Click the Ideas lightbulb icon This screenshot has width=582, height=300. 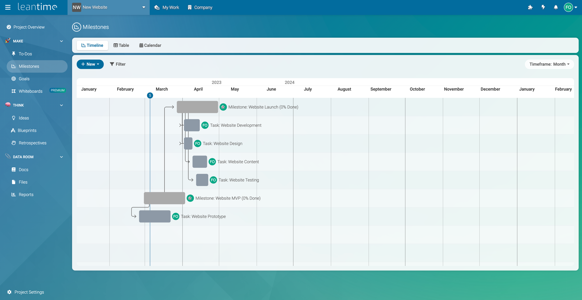click(13, 118)
